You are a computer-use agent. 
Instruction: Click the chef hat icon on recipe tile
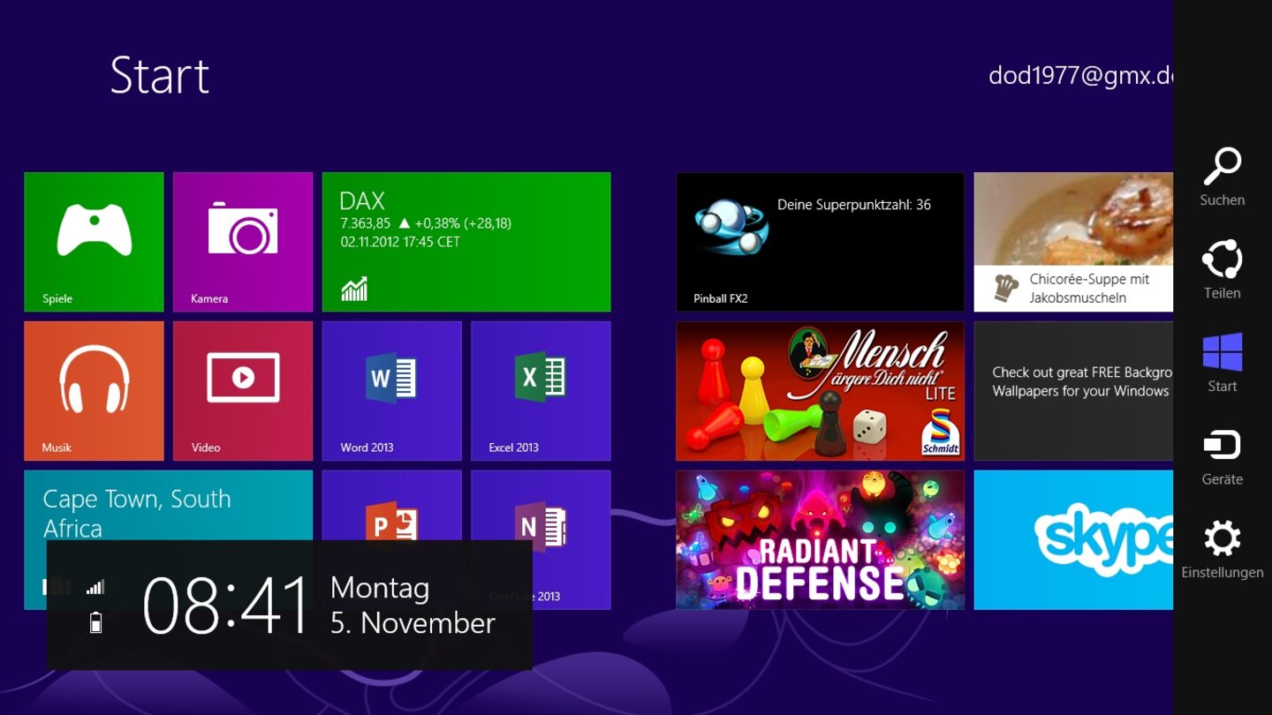[x=1006, y=288]
